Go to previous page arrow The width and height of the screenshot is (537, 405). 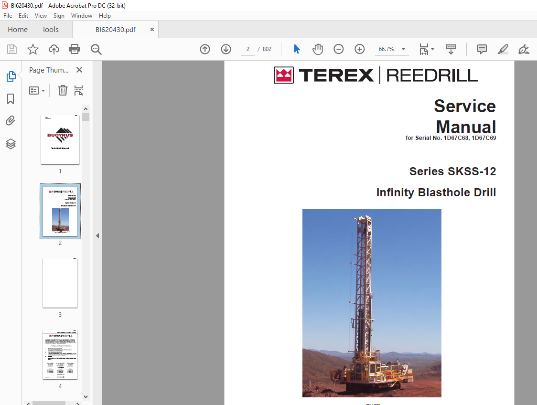coord(205,49)
